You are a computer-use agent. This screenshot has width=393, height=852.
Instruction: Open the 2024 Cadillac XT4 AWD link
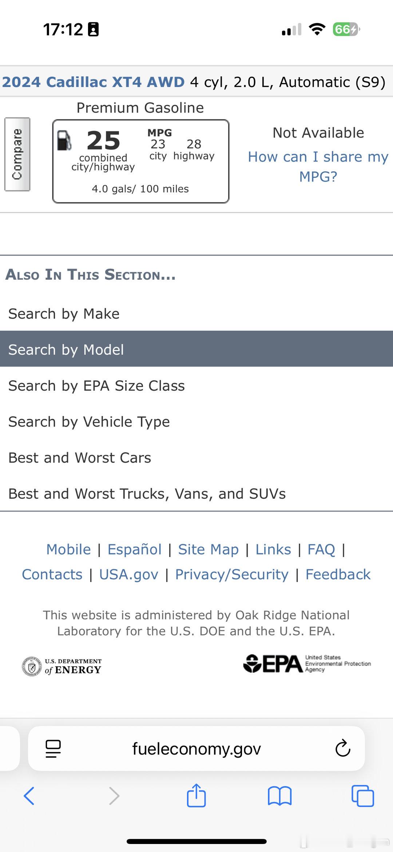tap(94, 82)
